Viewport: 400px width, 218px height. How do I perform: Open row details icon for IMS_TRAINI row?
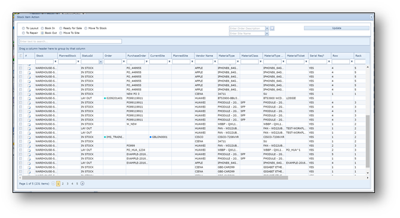click(29, 137)
